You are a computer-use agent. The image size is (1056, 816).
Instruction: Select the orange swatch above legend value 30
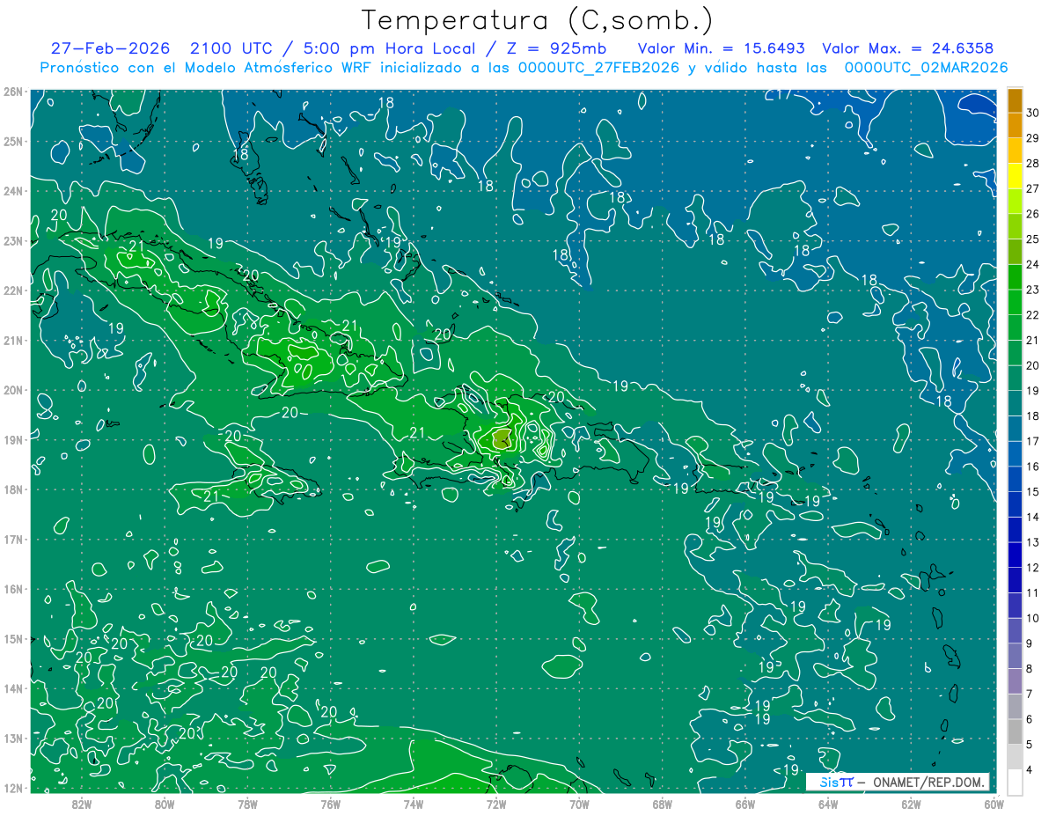click(x=1015, y=100)
